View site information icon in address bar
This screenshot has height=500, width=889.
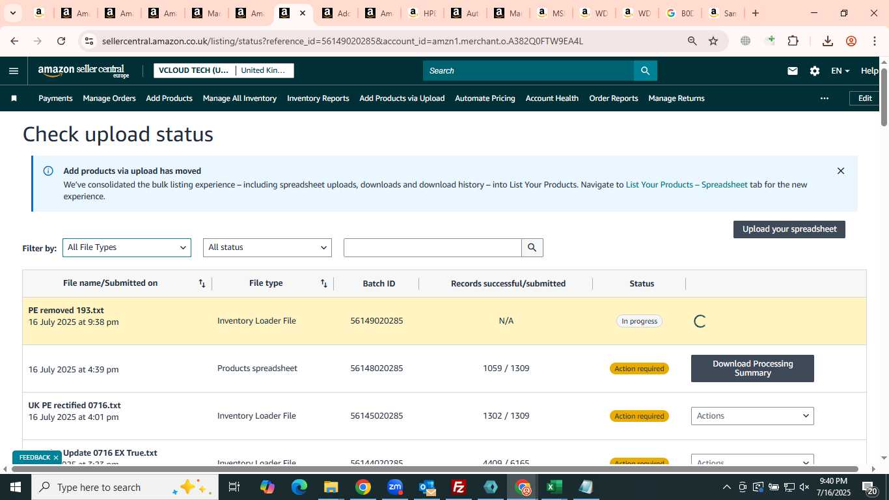(x=89, y=41)
